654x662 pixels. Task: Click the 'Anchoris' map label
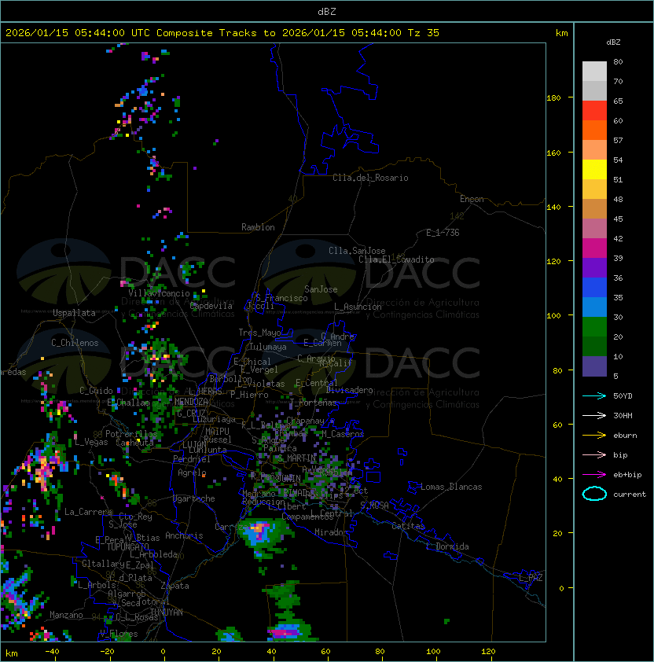click(x=184, y=535)
